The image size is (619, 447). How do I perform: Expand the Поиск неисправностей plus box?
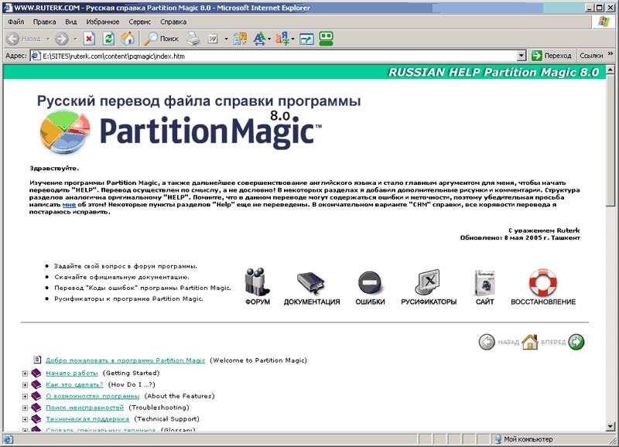25,408
